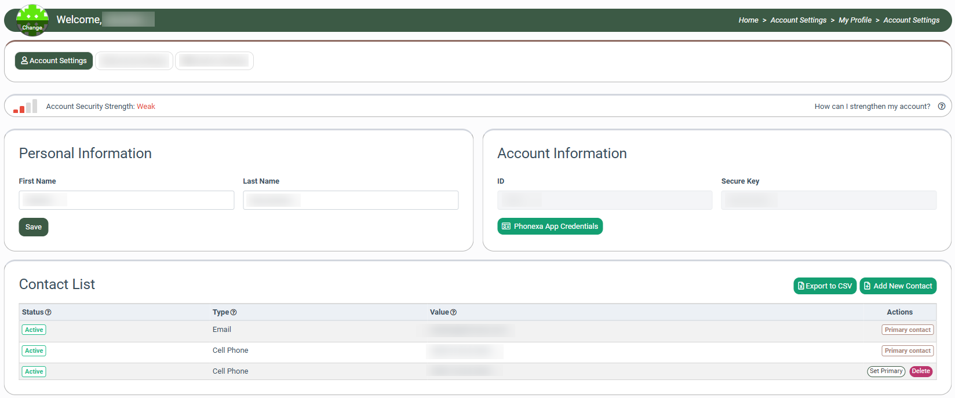
Task: Open Phonexa App Credentials
Action: 550,227
